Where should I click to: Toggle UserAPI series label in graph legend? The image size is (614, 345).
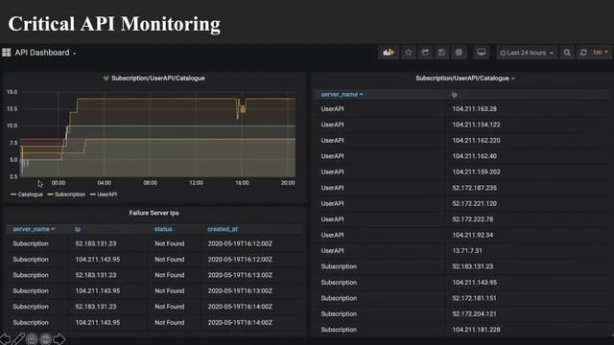[x=106, y=195]
